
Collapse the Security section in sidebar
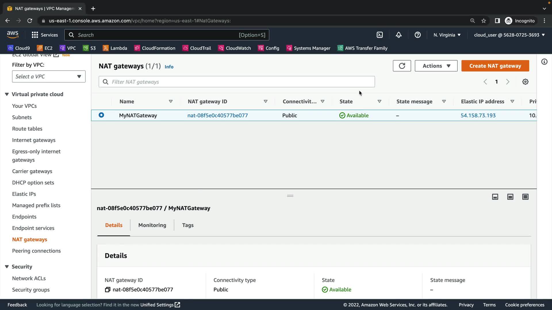click(7, 267)
